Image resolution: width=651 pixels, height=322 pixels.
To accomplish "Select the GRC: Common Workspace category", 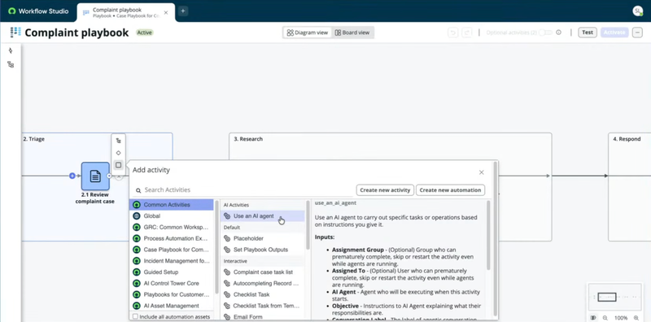I will (172, 228).
